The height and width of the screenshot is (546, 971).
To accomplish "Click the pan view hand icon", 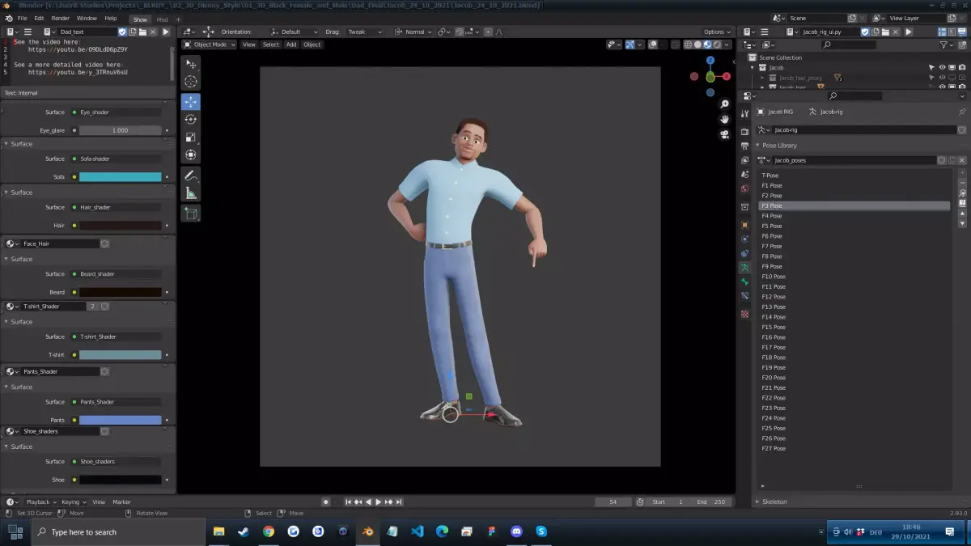I will coord(724,119).
